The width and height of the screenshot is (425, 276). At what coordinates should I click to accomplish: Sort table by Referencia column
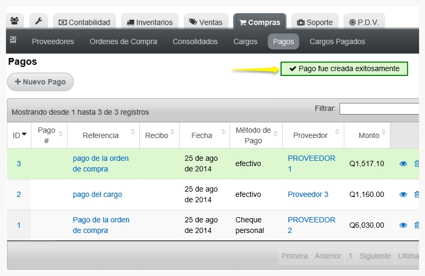103,135
